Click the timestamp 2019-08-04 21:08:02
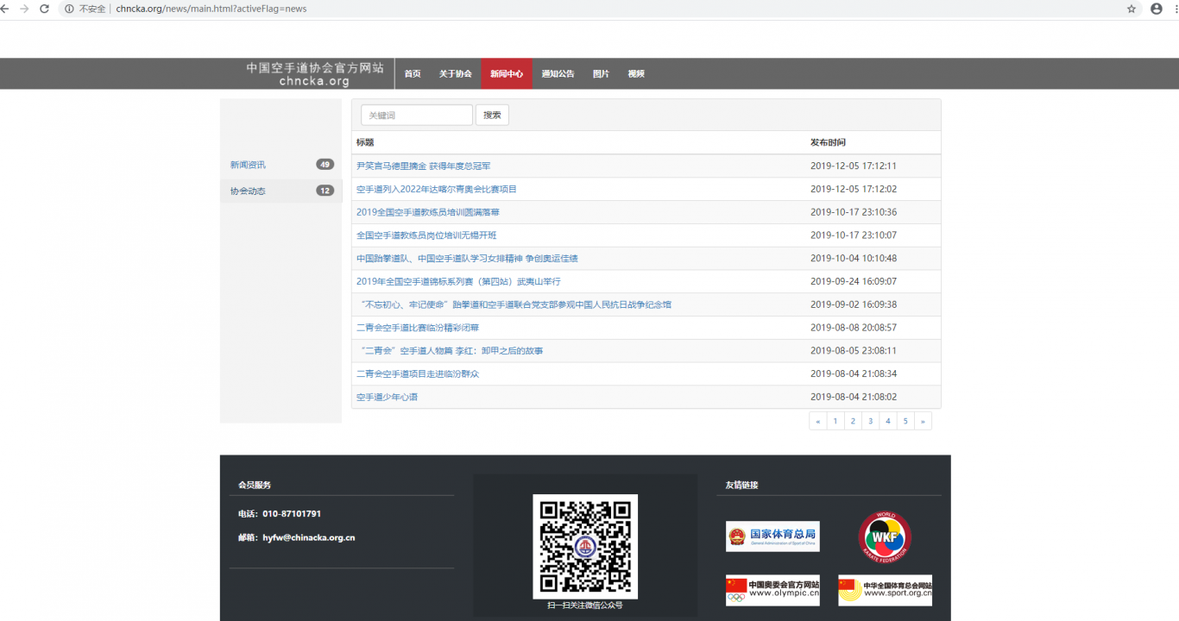The image size is (1179, 621). [854, 397]
